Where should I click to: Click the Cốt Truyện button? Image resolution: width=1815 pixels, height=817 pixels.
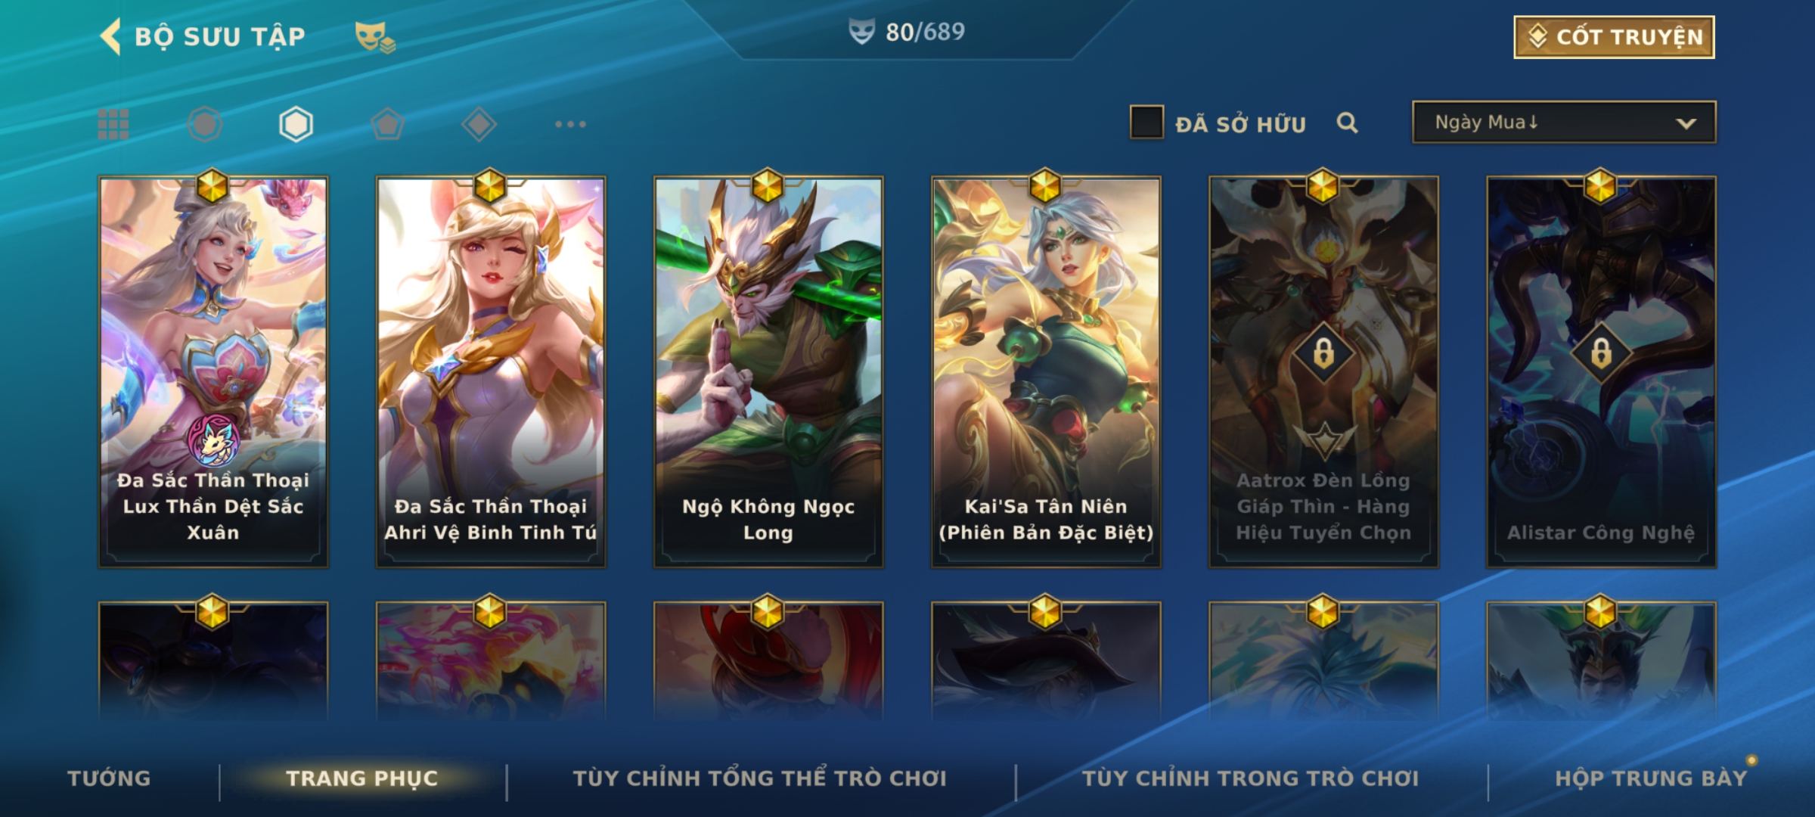[x=1614, y=37]
